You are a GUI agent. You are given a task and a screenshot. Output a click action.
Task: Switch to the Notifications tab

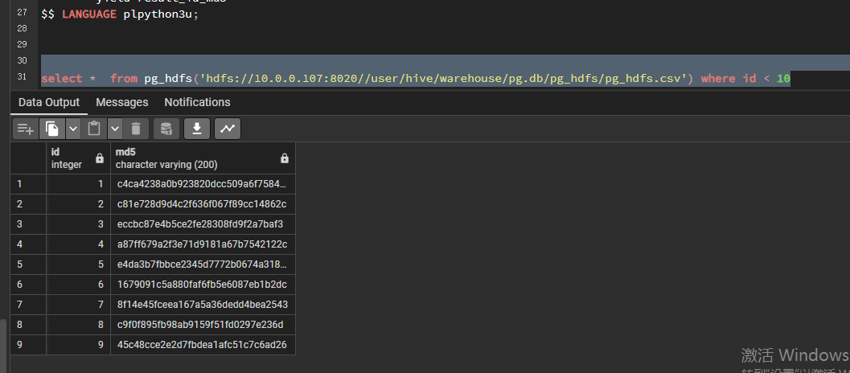[x=197, y=102]
